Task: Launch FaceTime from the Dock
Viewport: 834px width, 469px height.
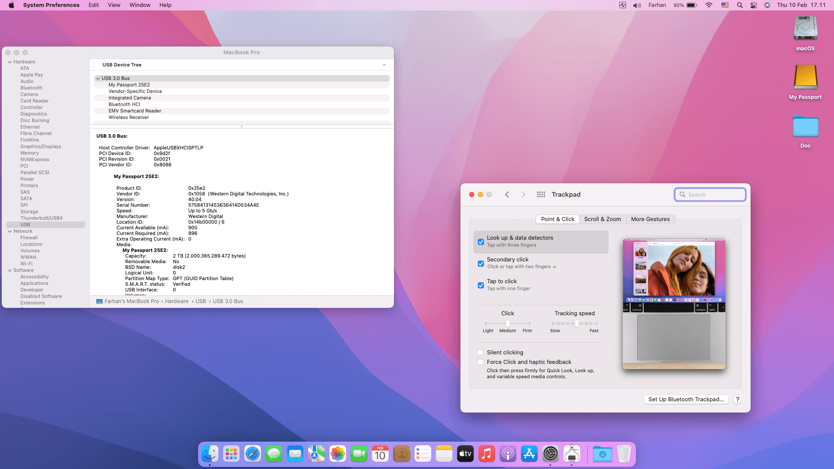Action: 359,454
